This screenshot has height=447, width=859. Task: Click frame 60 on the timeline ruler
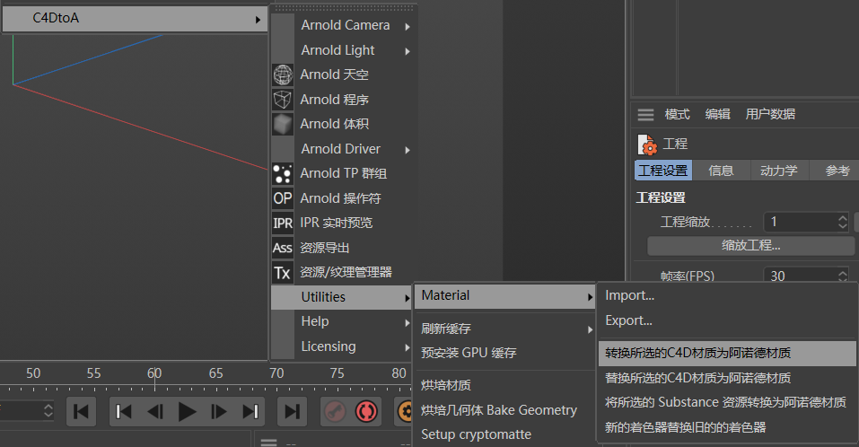[x=154, y=373]
